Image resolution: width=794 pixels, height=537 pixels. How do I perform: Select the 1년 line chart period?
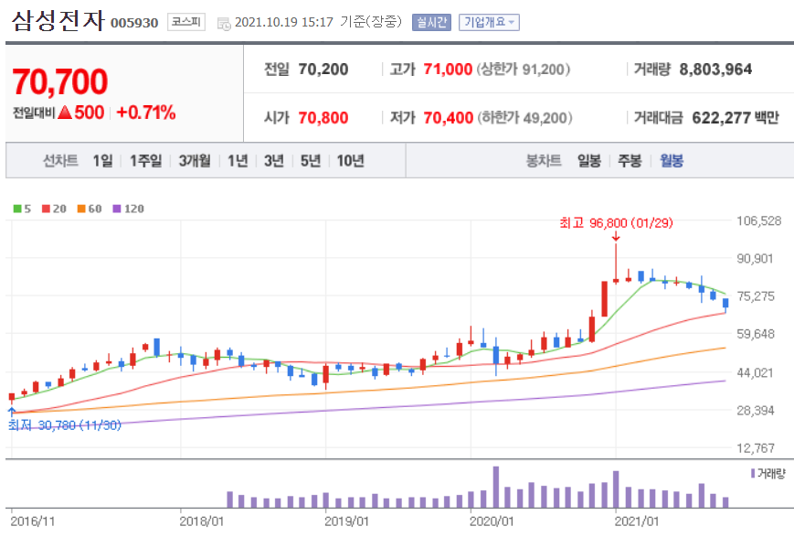[238, 161]
